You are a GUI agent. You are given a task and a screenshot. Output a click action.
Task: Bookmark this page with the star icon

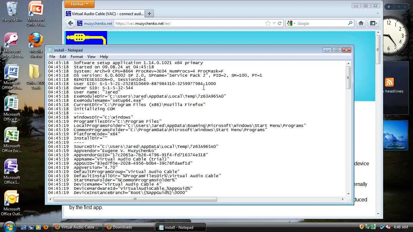click(267, 23)
